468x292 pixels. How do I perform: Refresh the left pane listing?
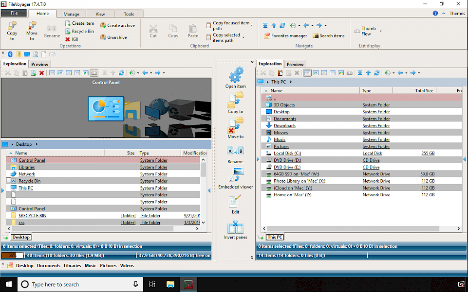point(121,73)
